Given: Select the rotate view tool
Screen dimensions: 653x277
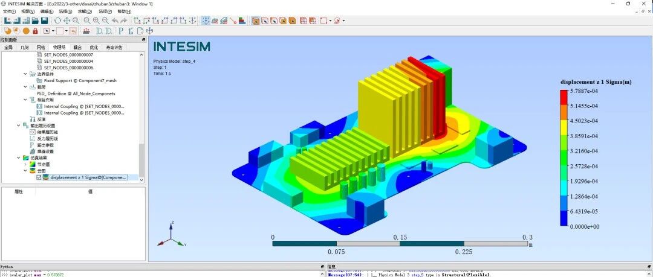Looking at the screenshot, I should coord(57,21).
